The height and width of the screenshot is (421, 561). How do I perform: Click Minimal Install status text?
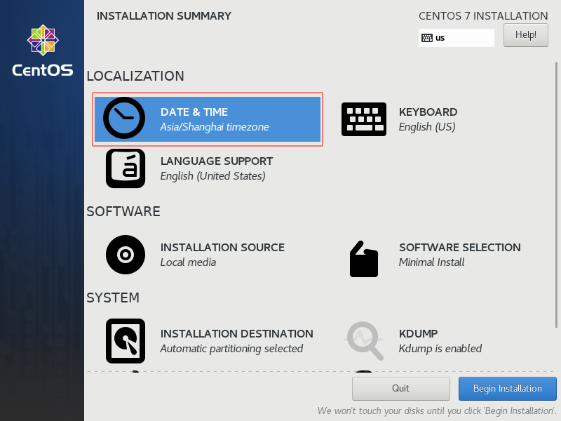point(431,262)
